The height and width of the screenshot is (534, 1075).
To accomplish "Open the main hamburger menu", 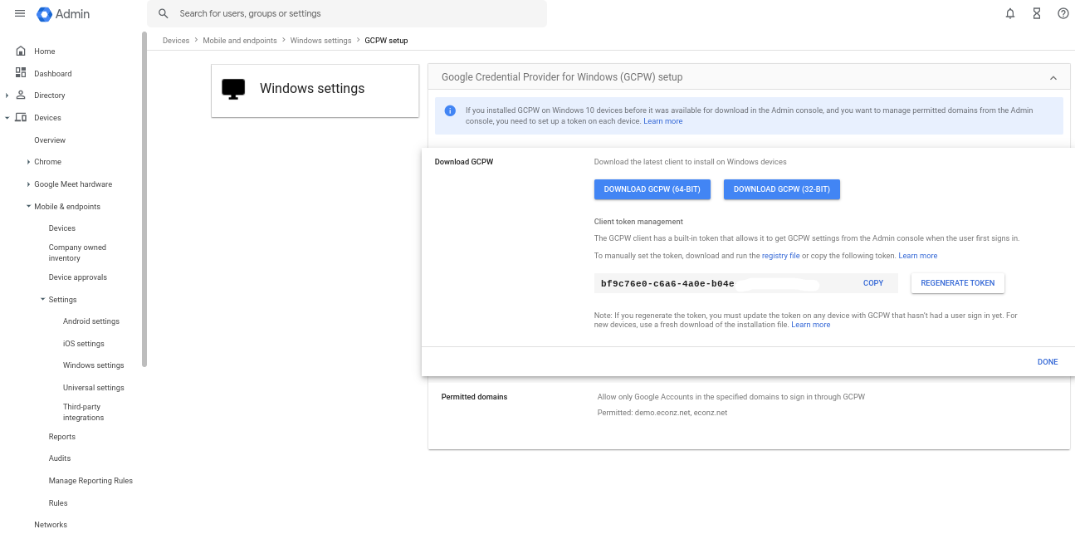I will [x=20, y=14].
